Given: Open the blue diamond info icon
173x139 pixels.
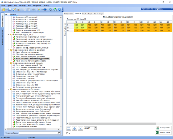Looking at the screenshot, I should pos(45,10).
